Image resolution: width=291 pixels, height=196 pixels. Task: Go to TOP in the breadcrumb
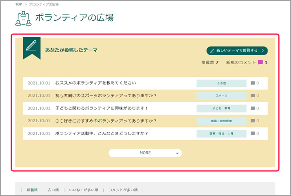point(19,4)
